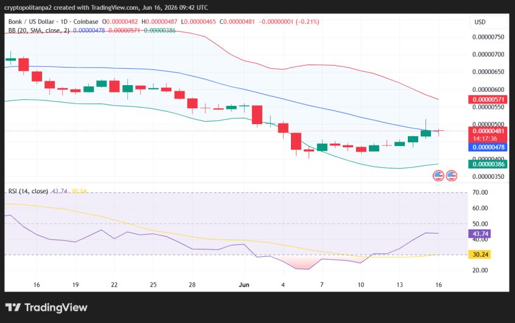The height and width of the screenshot is (323, 515).
Task: Click the TradingView logo at the bottom
Action: click(46, 308)
